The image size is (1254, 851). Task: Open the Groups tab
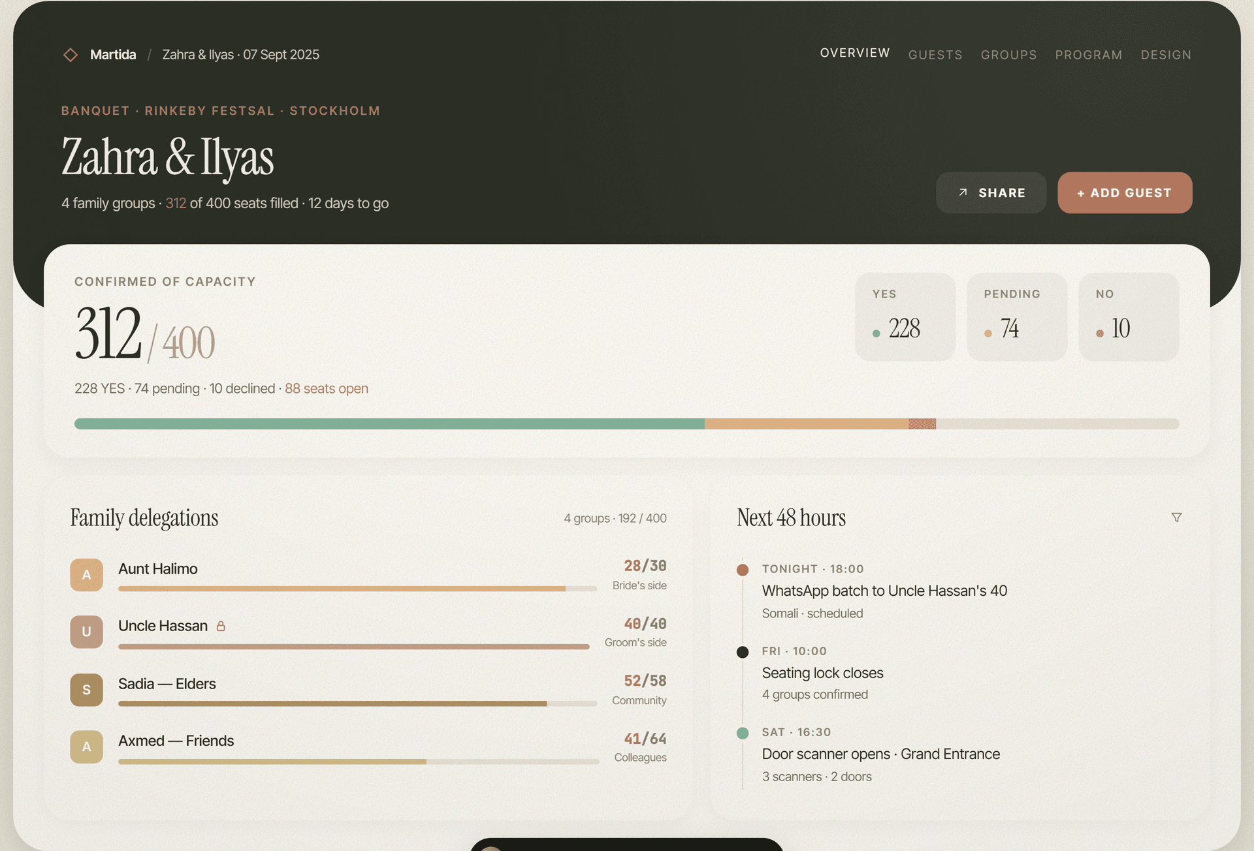pyautogui.click(x=1008, y=55)
